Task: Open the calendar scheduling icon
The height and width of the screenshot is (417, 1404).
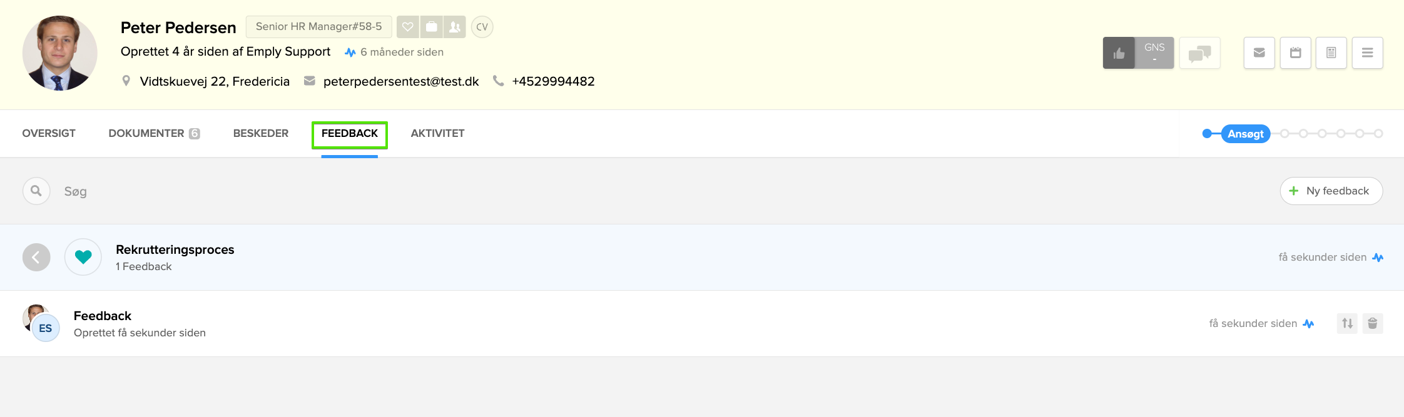Action: point(1295,53)
